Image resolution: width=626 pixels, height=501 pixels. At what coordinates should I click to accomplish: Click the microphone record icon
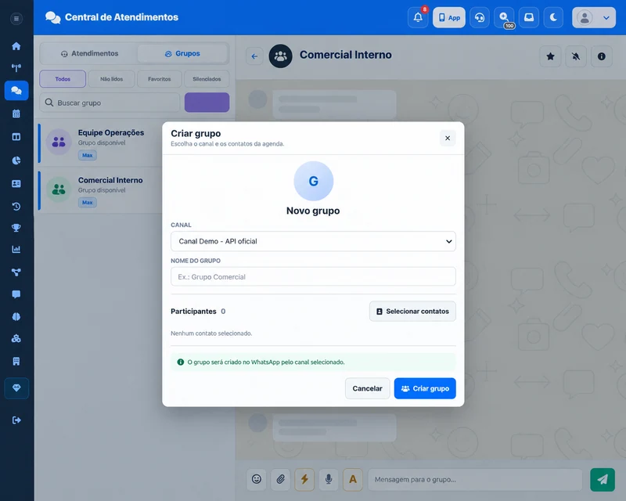(329, 479)
